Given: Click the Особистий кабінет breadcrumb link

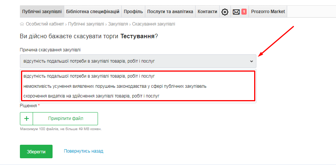Looking at the screenshot, I should (x=45, y=24).
